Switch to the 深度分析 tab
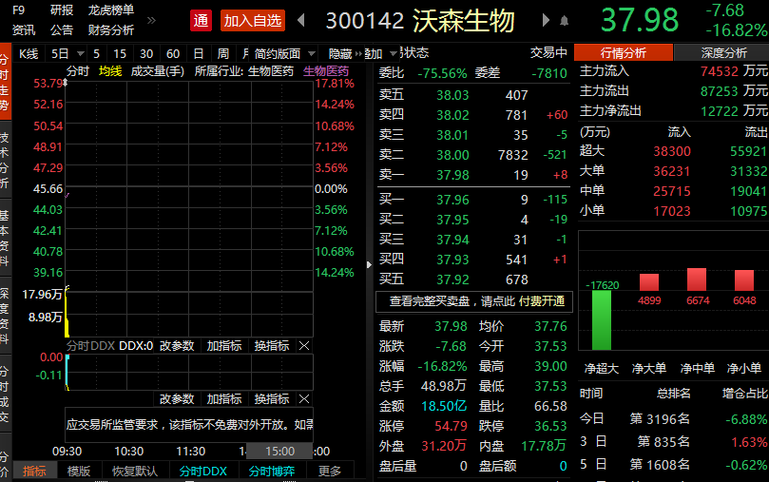This screenshot has height=482, width=769. click(723, 52)
